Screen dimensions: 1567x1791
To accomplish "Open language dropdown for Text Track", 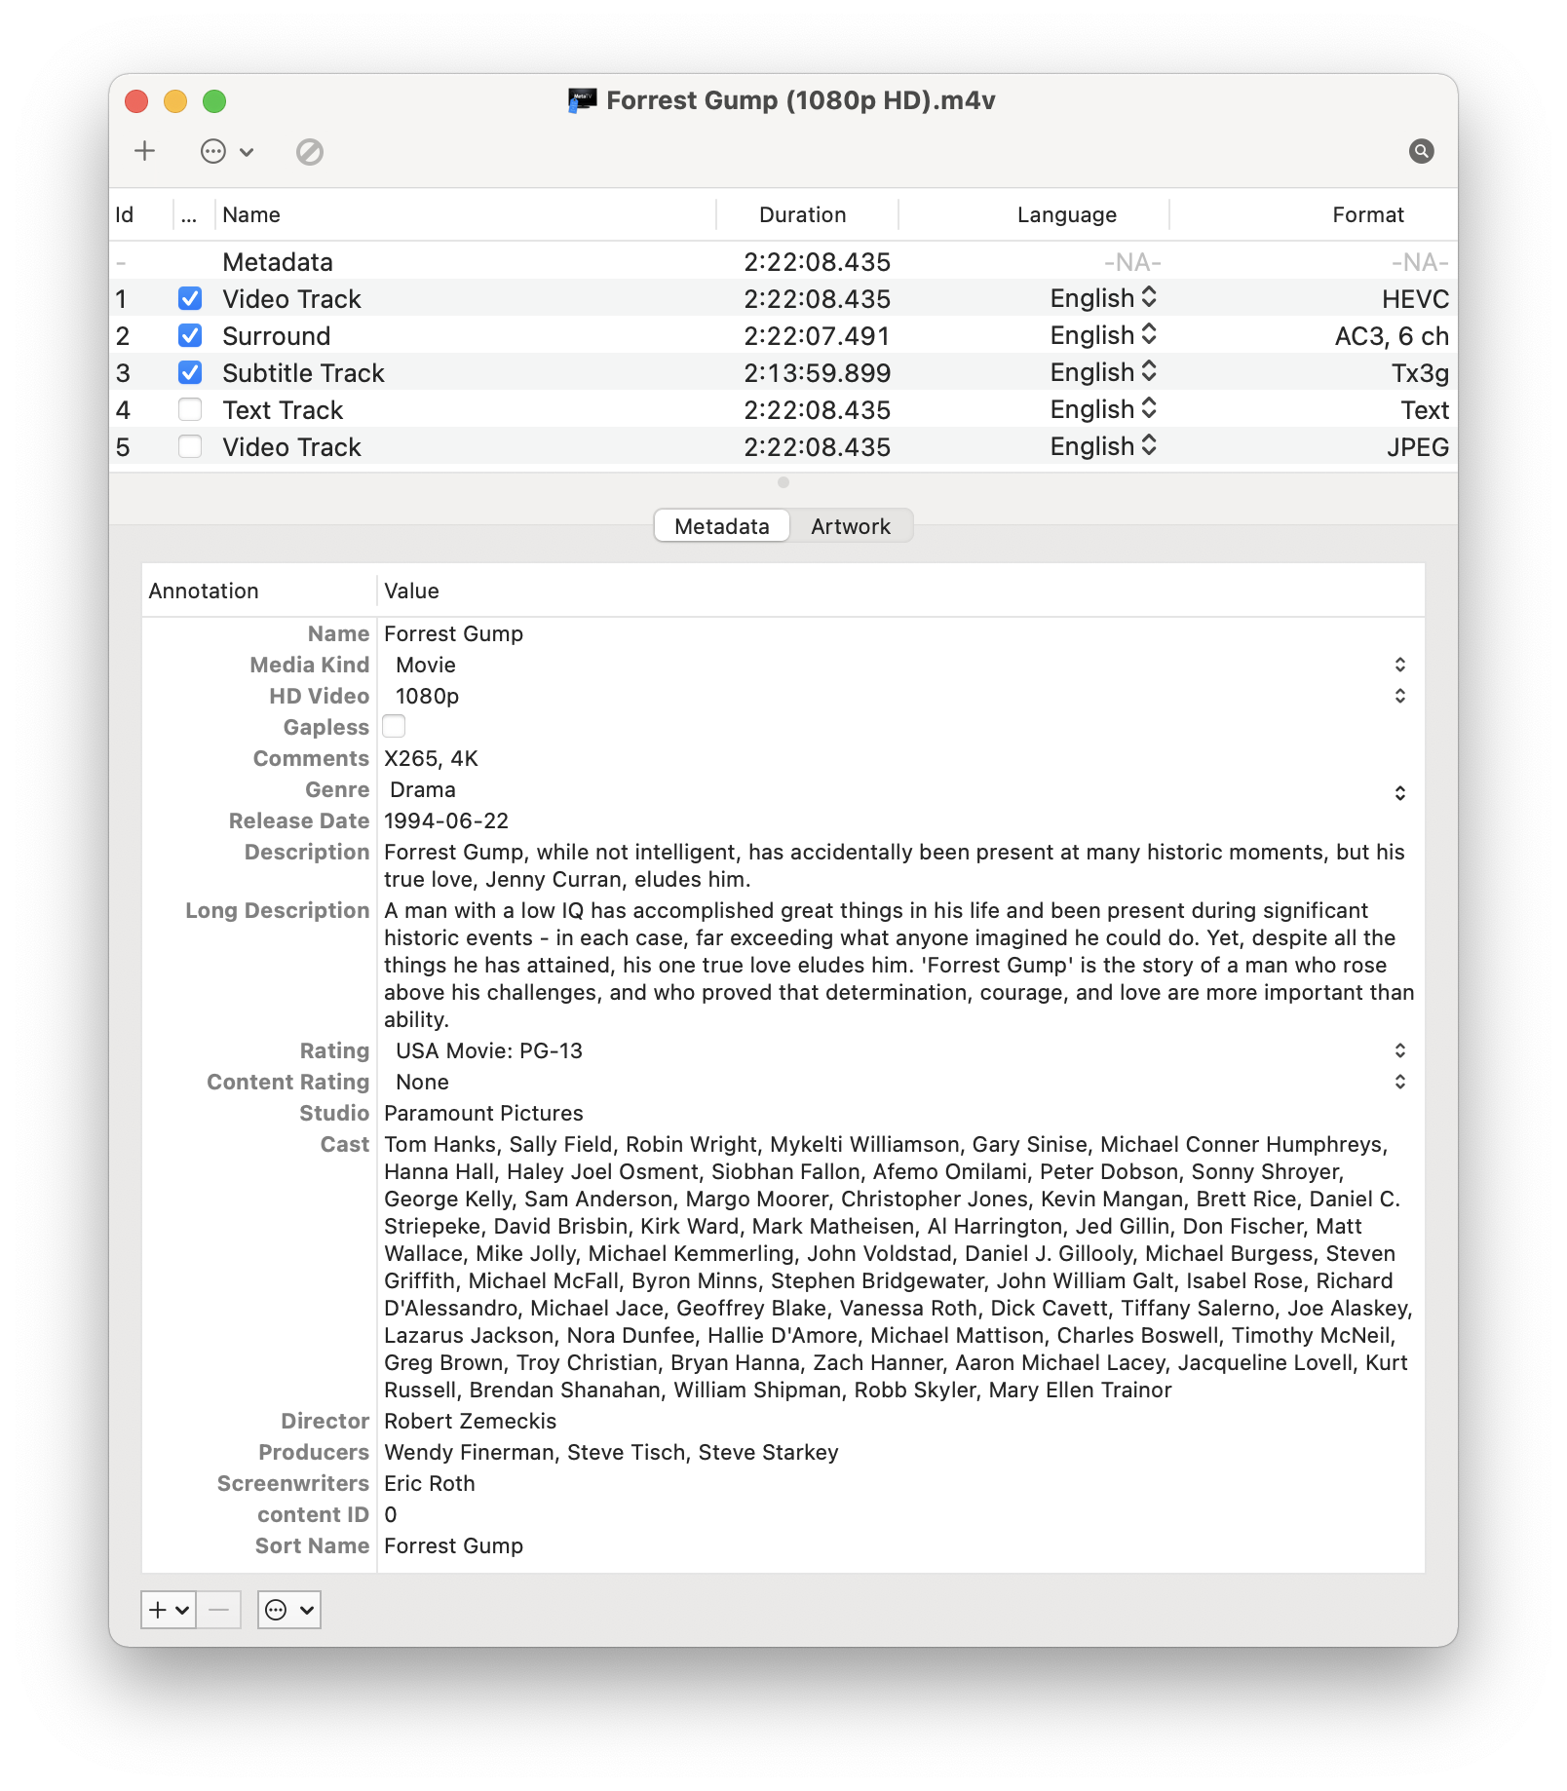I will point(1104,409).
